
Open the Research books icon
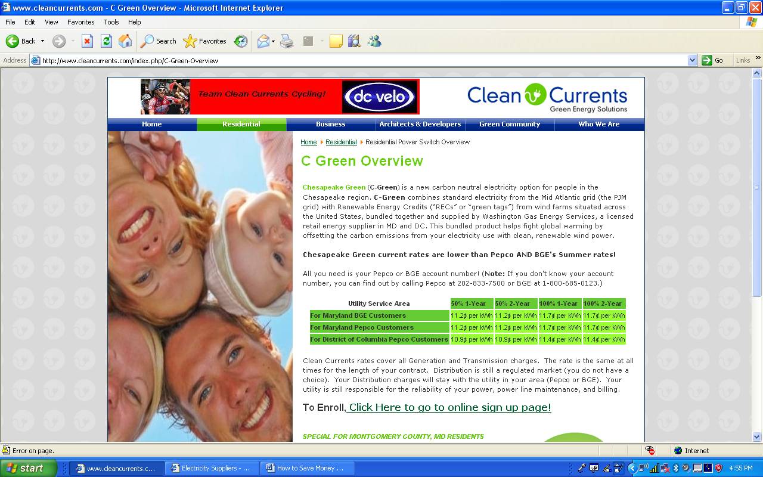click(x=355, y=41)
